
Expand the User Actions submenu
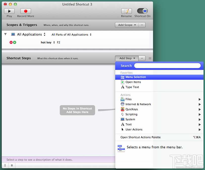pyautogui.click(x=159, y=129)
